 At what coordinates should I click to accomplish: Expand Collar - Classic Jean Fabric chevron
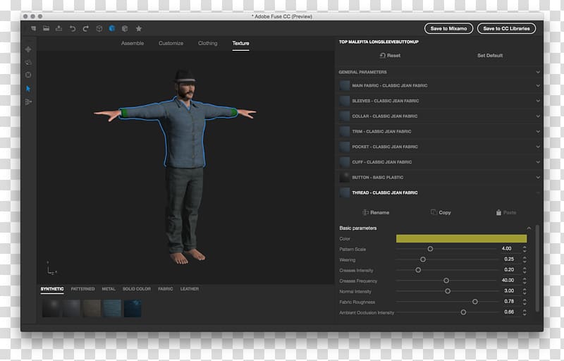point(538,116)
